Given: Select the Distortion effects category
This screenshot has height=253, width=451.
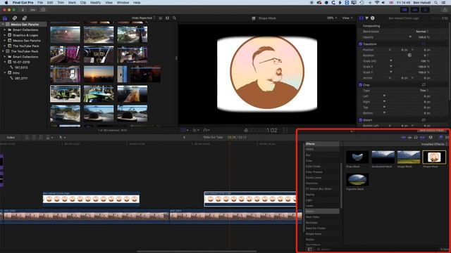Looking at the screenshot, I should pyautogui.click(x=322, y=183).
